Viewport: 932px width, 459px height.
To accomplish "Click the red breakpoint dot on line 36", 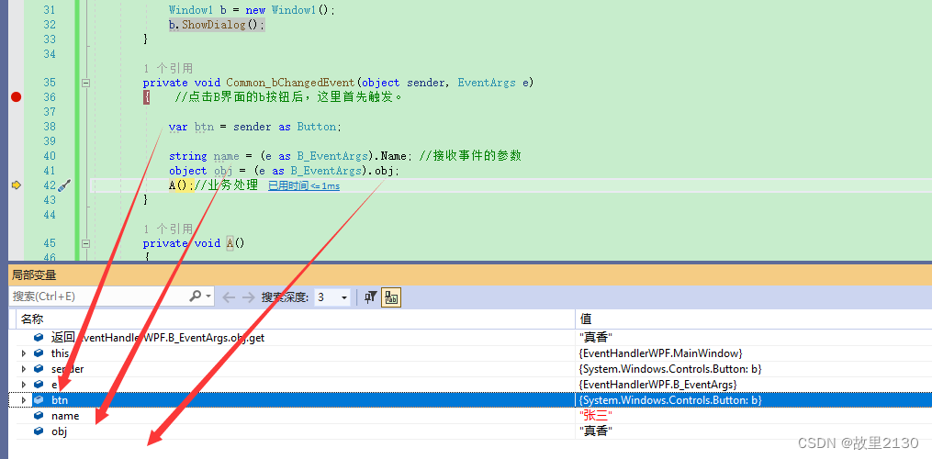I will click(x=16, y=97).
